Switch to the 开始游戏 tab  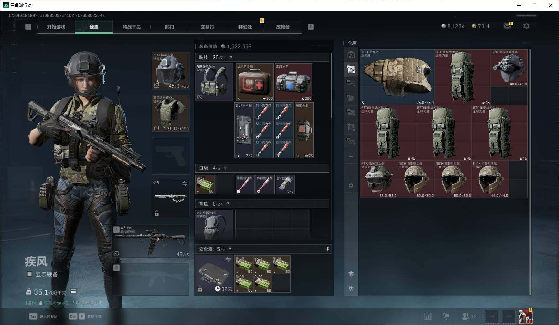tap(56, 27)
